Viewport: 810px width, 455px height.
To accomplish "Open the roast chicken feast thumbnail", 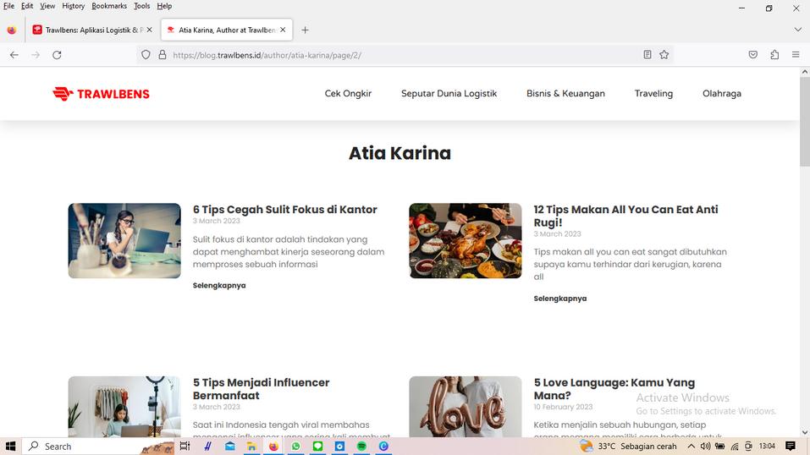I will tap(466, 241).
